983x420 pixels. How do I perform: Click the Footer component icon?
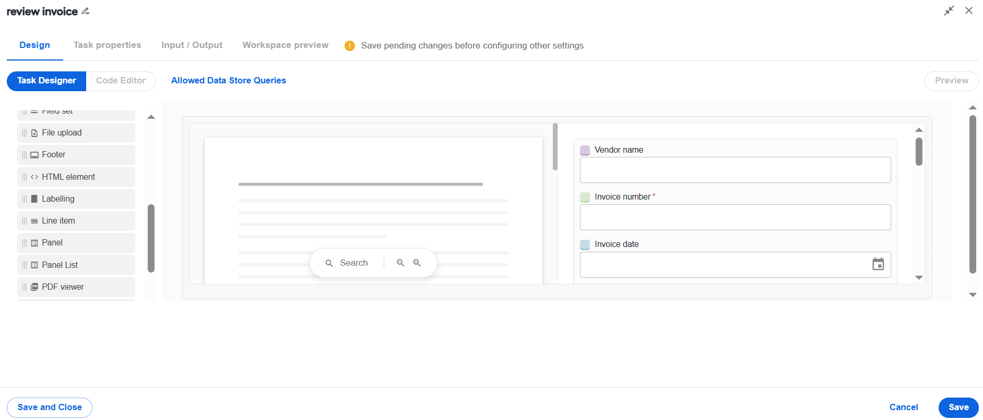[x=34, y=155]
